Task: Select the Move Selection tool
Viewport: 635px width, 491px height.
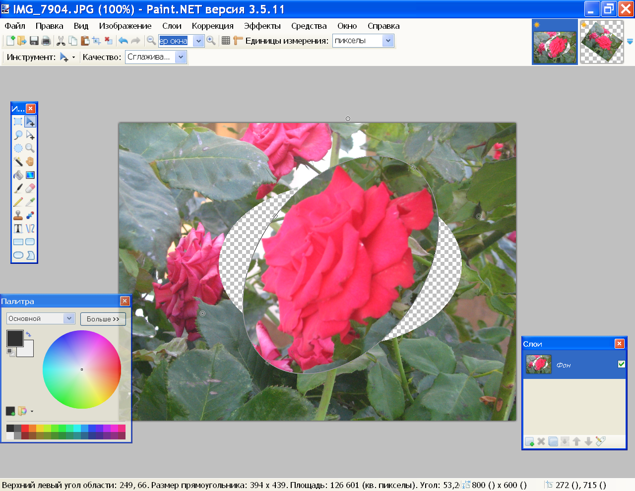Action: pos(30,135)
